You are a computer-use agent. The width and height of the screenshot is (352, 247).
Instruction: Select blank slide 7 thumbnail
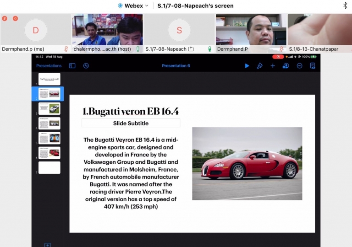pyautogui.click(x=49, y=168)
